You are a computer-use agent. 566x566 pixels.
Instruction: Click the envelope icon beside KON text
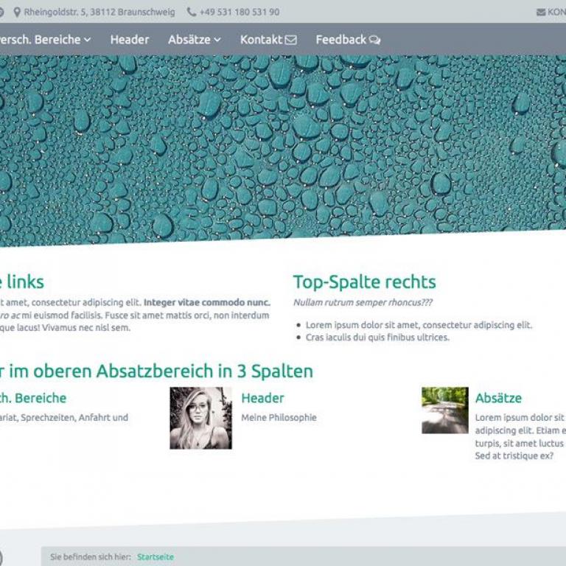541,13
